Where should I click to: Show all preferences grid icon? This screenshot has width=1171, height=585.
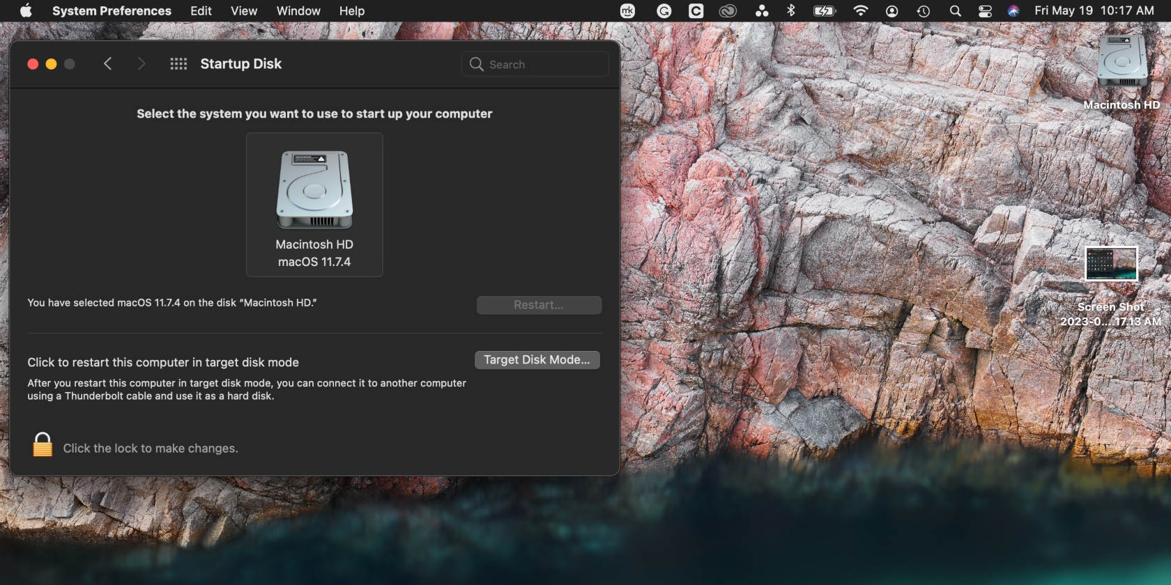(178, 63)
